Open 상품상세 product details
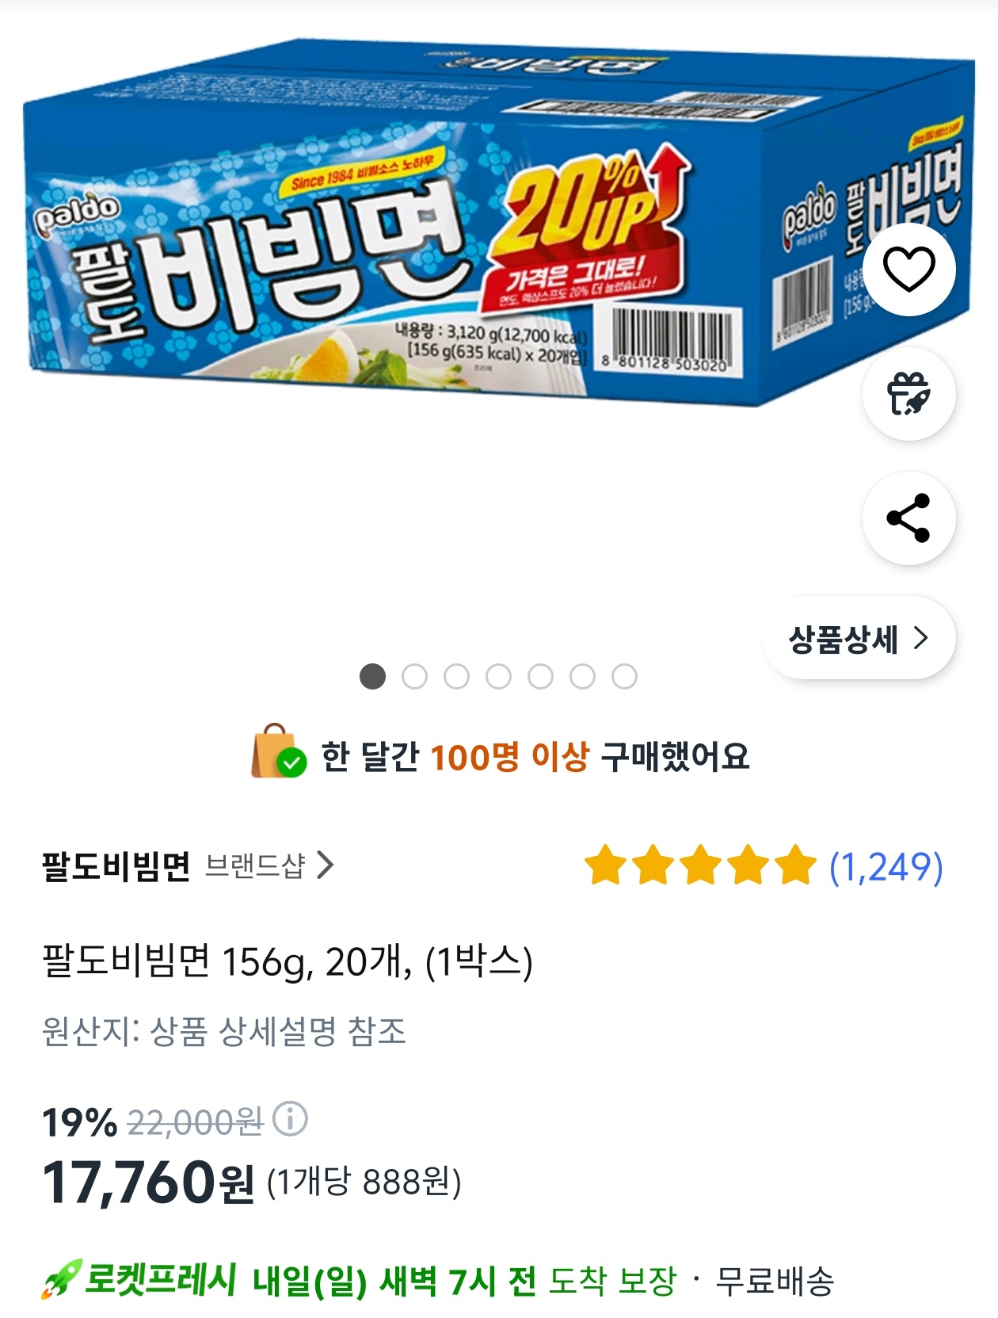This screenshot has height=1318, width=998. 858,638
